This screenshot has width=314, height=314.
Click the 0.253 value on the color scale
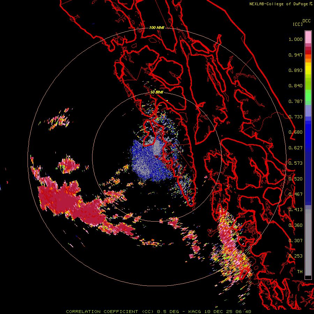(x=296, y=256)
